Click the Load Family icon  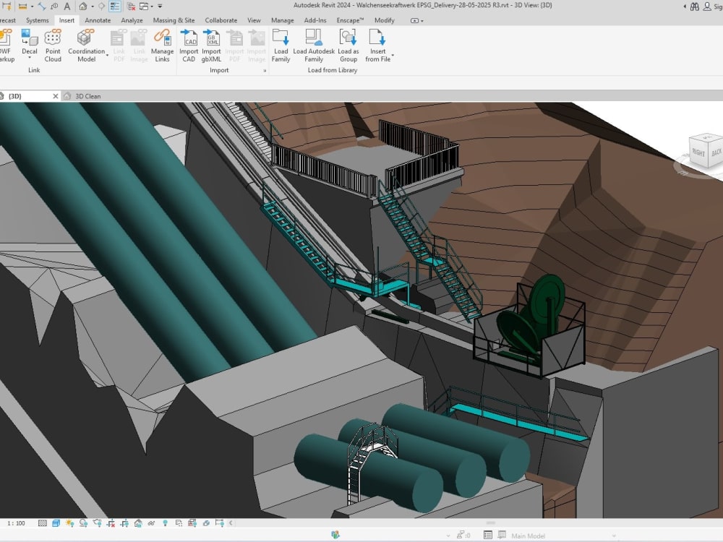[x=281, y=37]
